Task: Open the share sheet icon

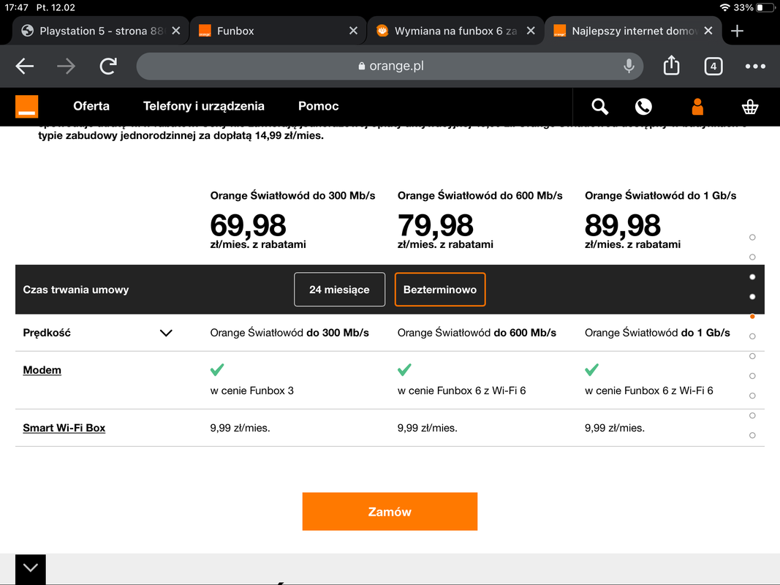Action: [671, 65]
